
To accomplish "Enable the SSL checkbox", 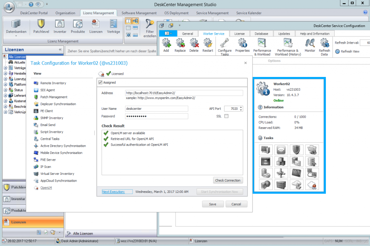I will [x=227, y=116].
